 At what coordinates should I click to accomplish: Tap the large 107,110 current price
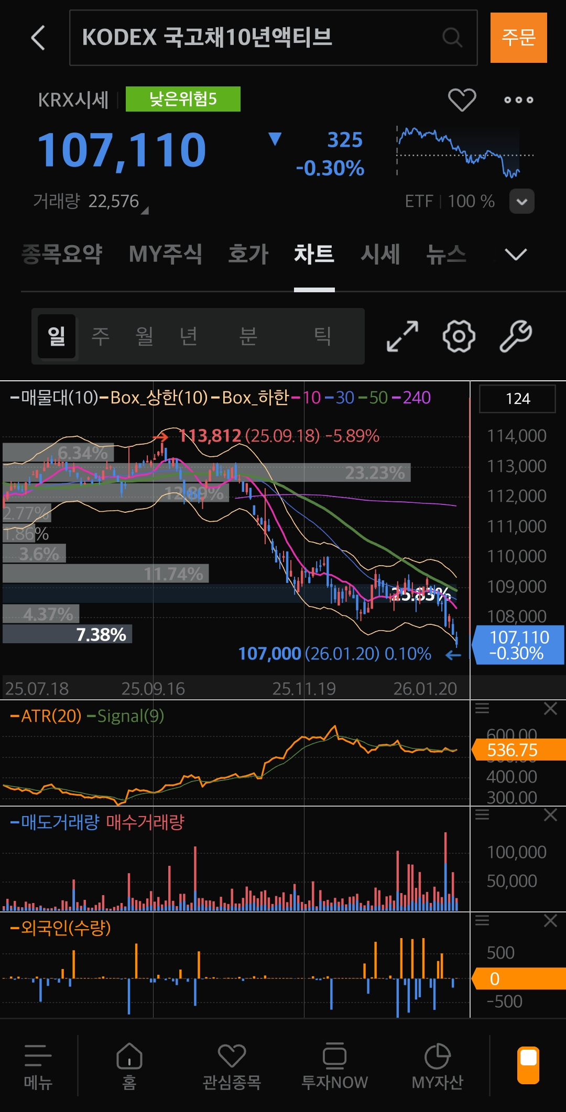pos(122,150)
